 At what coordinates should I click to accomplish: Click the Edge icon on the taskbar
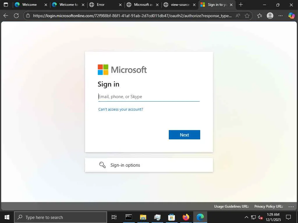200,217
